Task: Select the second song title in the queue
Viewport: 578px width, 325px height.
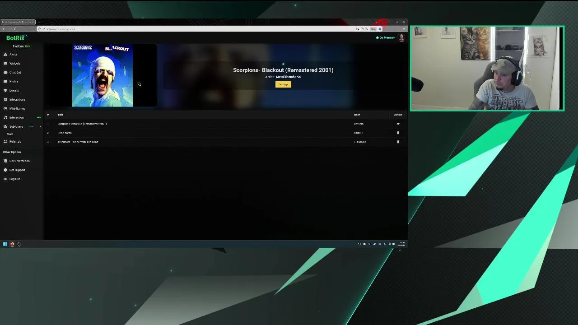Action: point(65,133)
